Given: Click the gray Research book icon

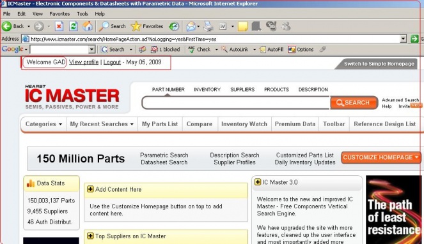Looking at the screenshot, I should (256, 26).
